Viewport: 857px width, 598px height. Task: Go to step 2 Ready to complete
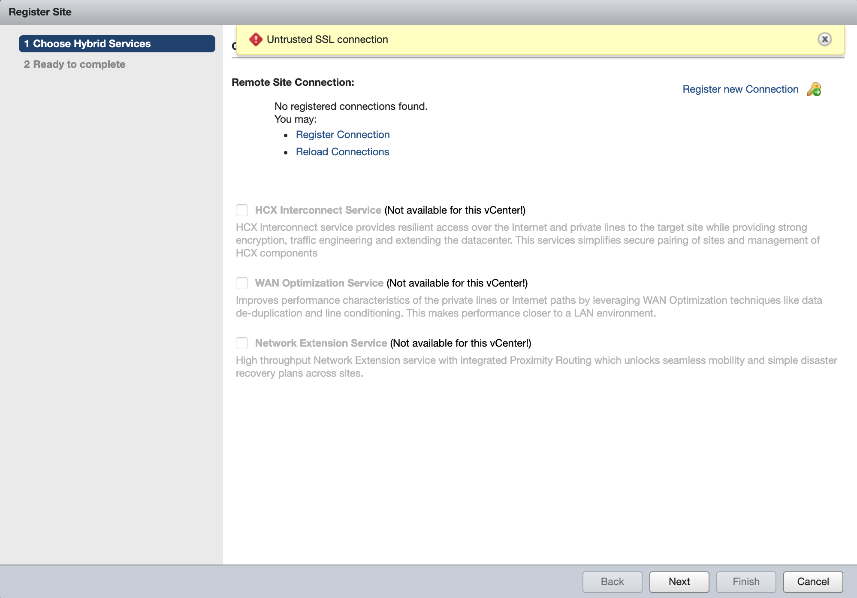[75, 64]
